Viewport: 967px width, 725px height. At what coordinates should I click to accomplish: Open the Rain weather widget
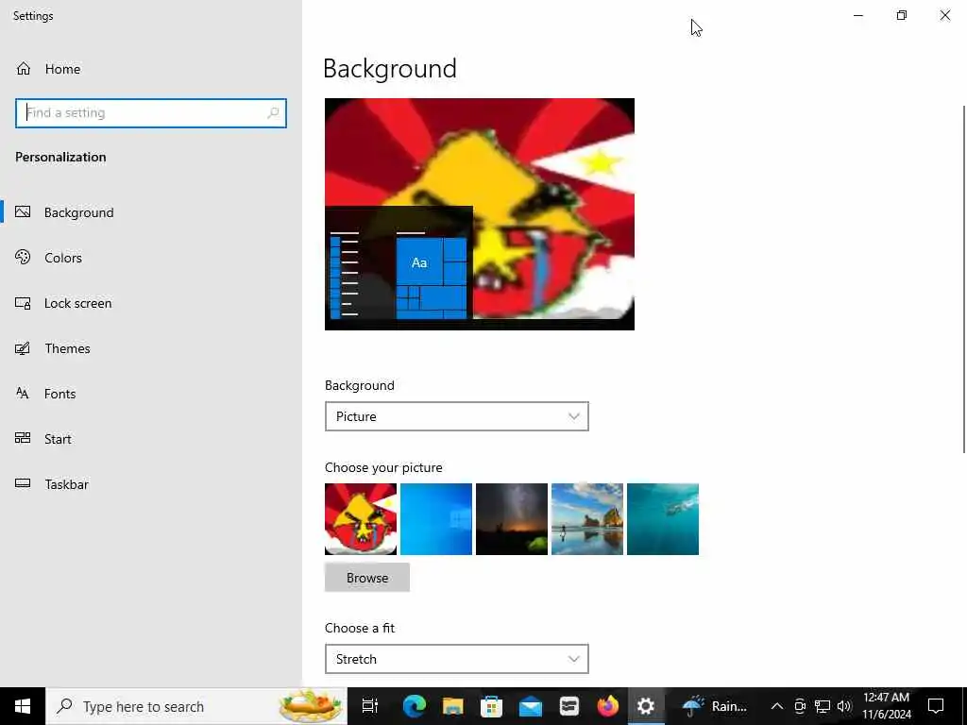click(716, 706)
